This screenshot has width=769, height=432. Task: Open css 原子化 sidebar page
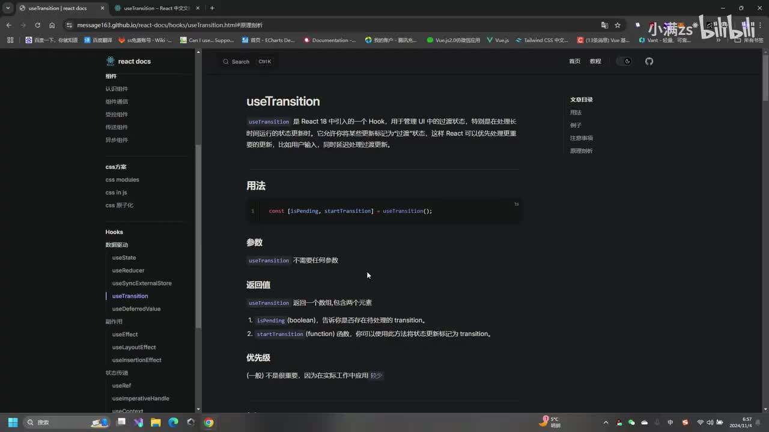click(x=120, y=205)
